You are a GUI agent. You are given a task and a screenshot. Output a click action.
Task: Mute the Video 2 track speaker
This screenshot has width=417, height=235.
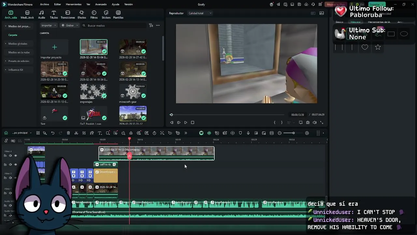pyautogui.click(x=10, y=178)
